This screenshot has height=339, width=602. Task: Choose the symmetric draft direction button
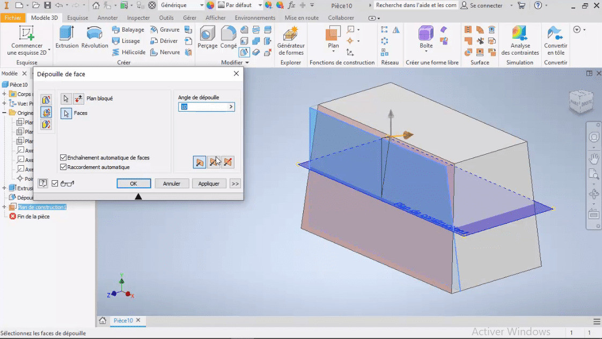click(214, 162)
